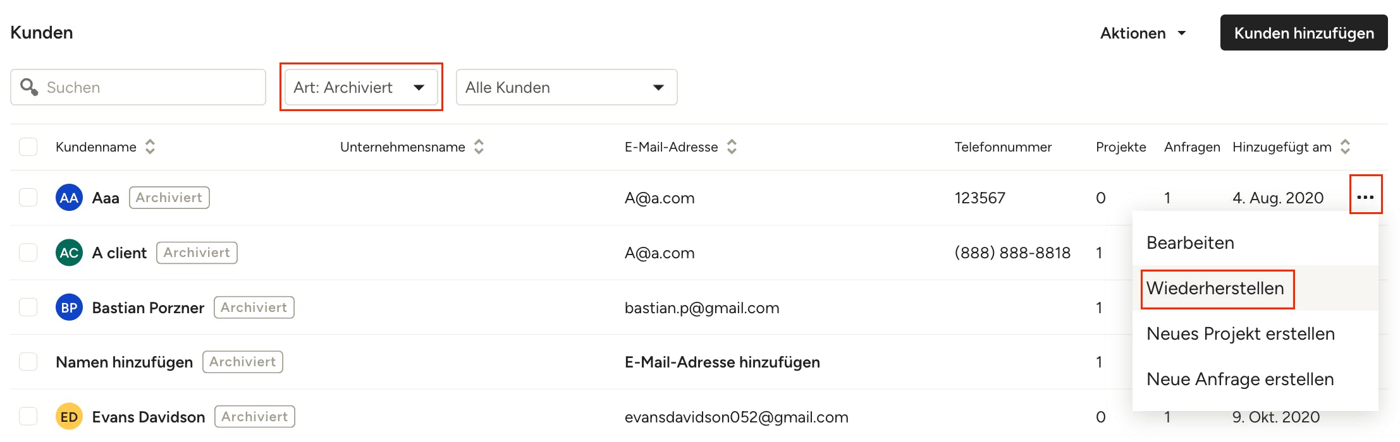Check the box for Bastian Porzner
Image resolution: width=1400 pixels, height=442 pixels.
[28, 308]
